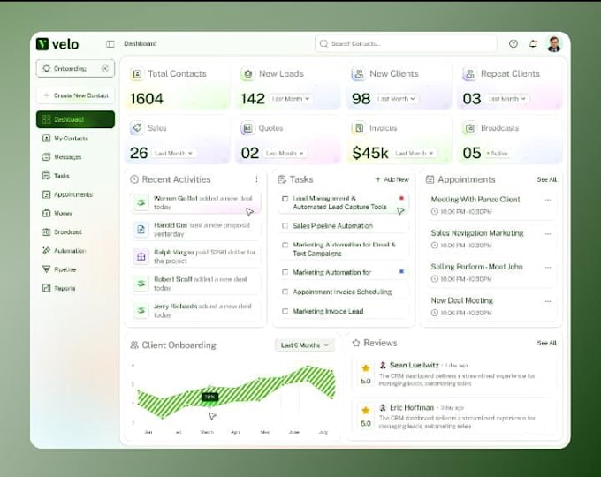Viewport: 601px width, 477px height.
Task: Open New Deal Meeting options menu
Action: (548, 301)
